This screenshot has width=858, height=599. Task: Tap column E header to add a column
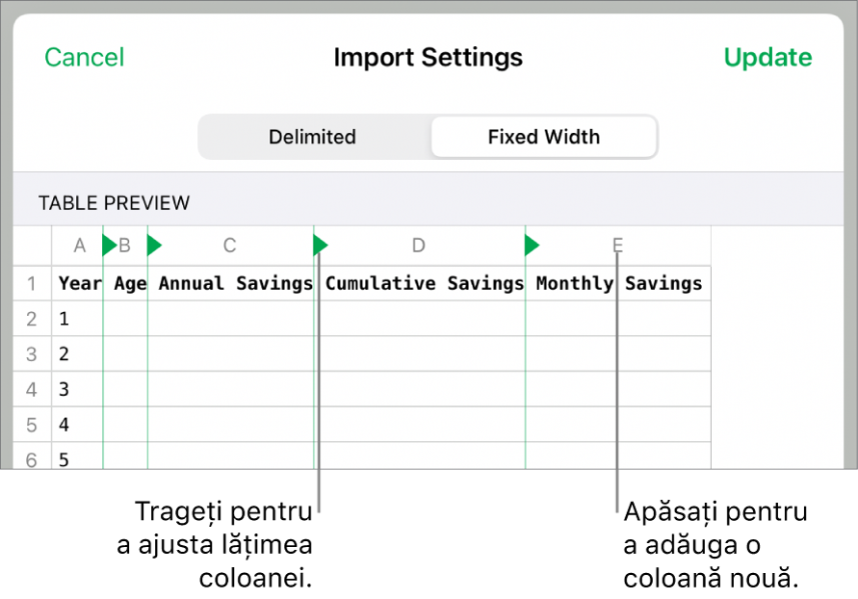[617, 247]
